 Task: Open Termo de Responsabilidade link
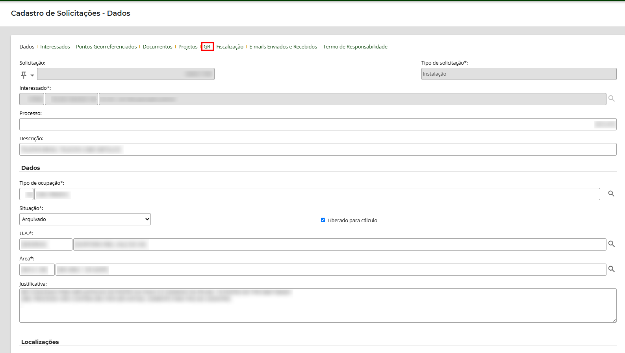tap(355, 47)
